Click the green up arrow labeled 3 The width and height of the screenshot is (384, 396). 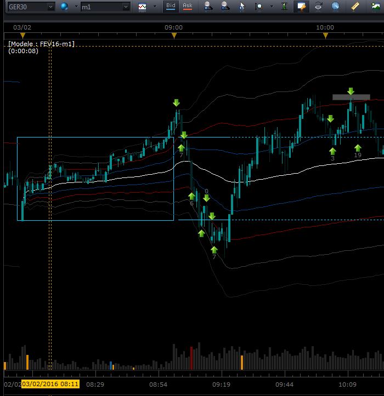click(332, 151)
